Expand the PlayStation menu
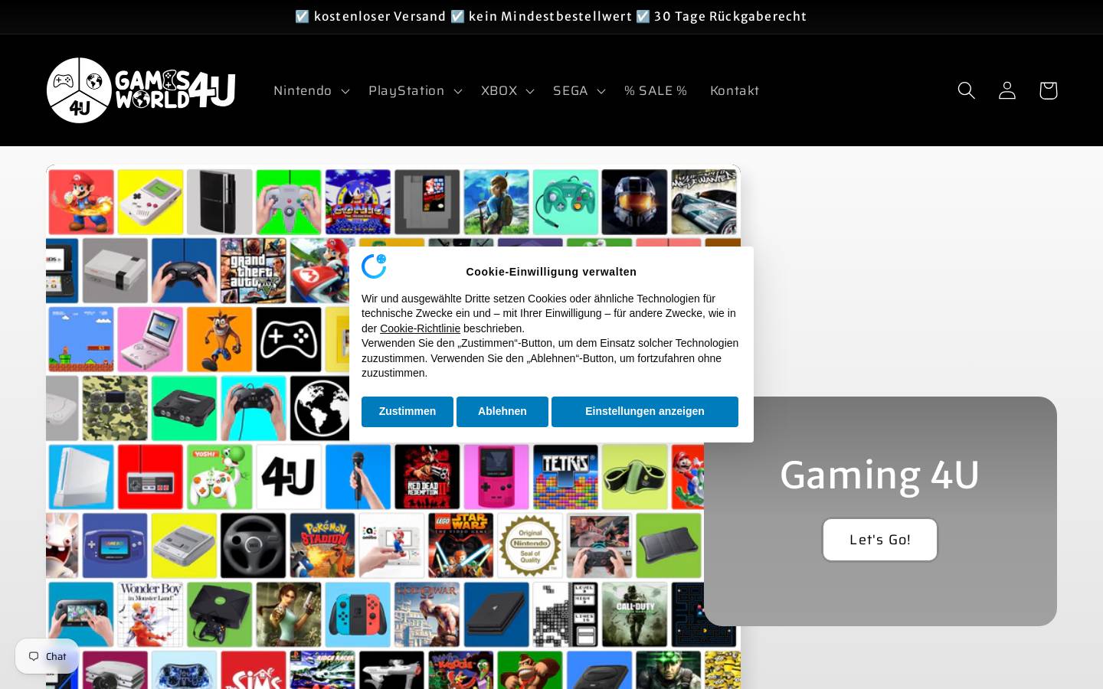 [415, 90]
